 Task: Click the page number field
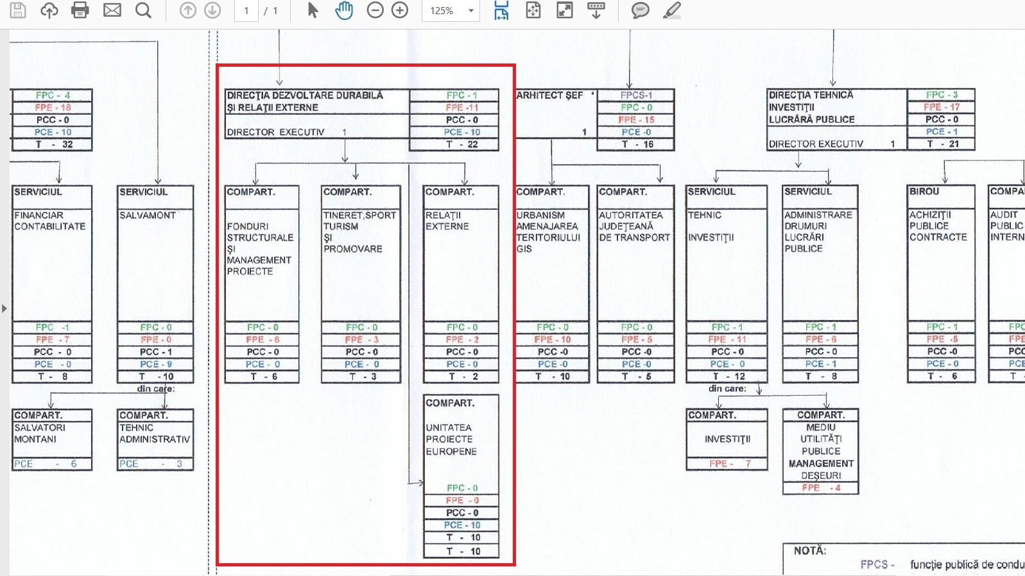pos(246,11)
